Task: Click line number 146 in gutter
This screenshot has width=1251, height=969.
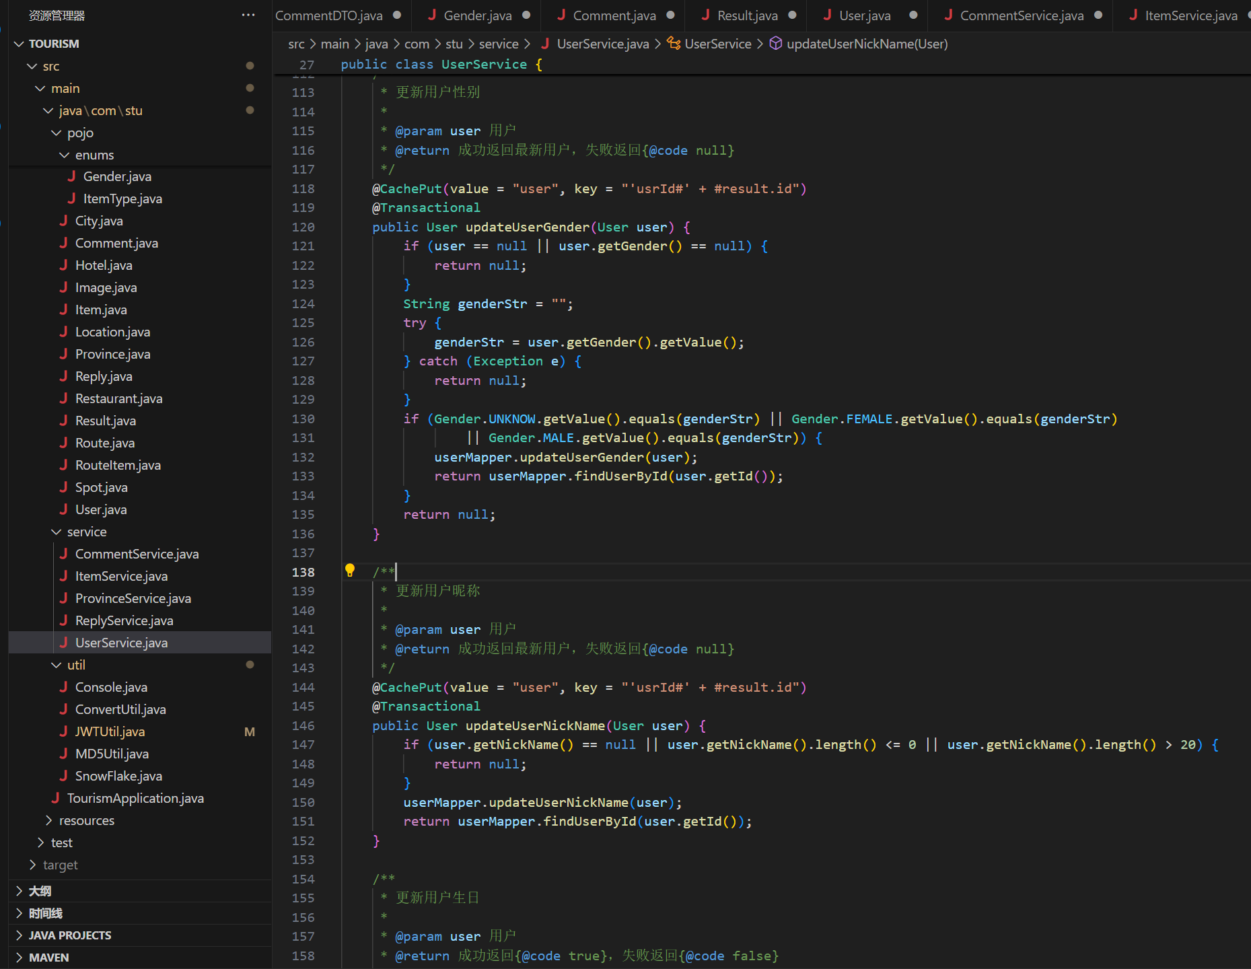Action: 303,725
